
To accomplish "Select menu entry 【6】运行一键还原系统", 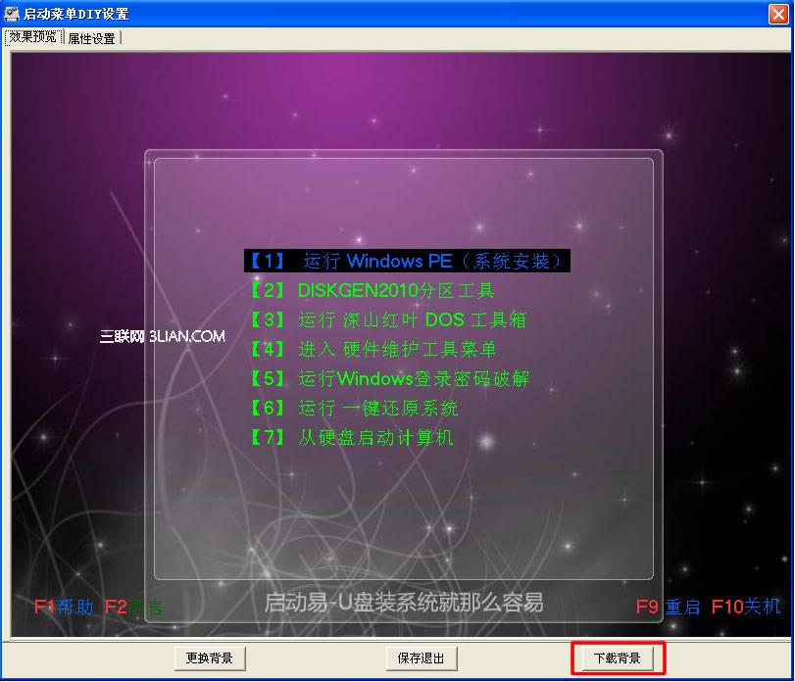I will point(355,408).
